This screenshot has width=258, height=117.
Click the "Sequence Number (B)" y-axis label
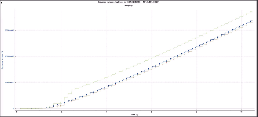[x=2, y=60]
